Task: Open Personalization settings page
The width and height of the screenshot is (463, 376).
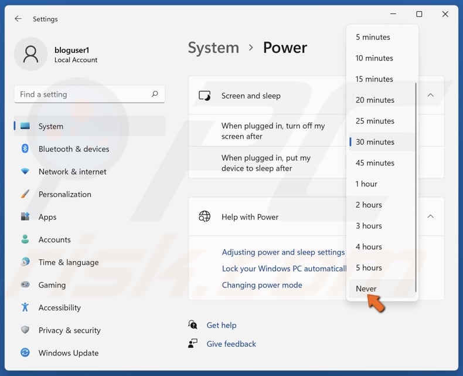Action: click(x=90, y=194)
